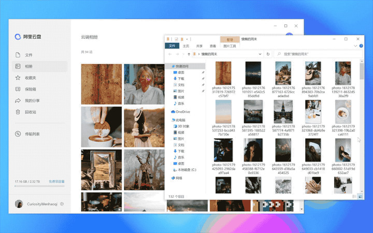The image size is (373, 233).
Task: Click the 132 个项目 status text
Action: (176, 197)
